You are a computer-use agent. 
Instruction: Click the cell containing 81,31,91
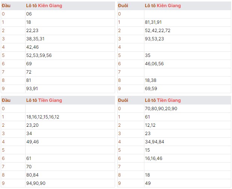(x=153, y=22)
